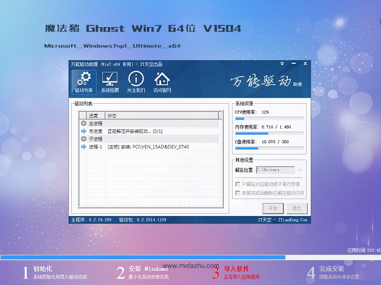Click the 进度 column header

[96, 116]
